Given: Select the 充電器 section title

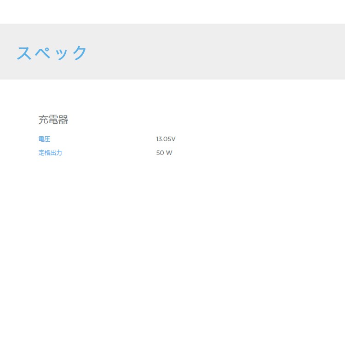Looking at the screenshot, I should pos(53,120).
